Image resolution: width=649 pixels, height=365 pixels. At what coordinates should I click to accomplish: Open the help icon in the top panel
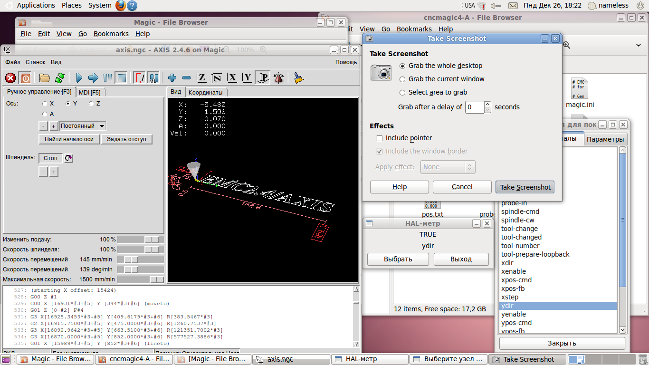pyautogui.click(x=132, y=6)
